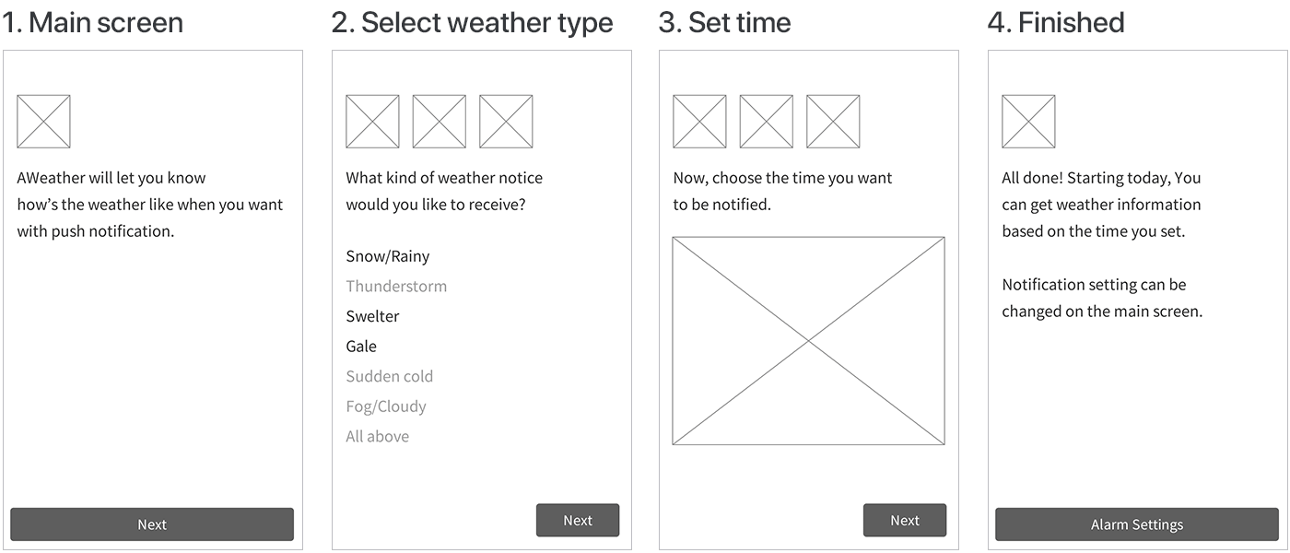Click the large time picker placeholder
The height and width of the screenshot is (553, 1290).
pyautogui.click(x=808, y=341)
